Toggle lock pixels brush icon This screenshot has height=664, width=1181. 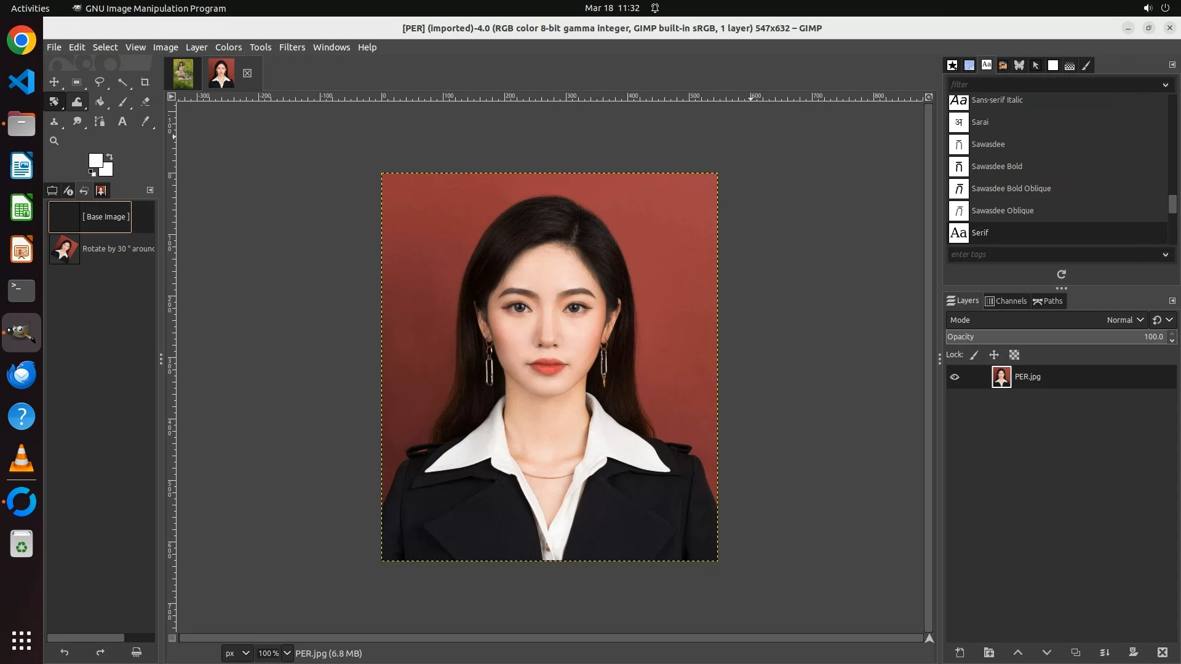974,355
